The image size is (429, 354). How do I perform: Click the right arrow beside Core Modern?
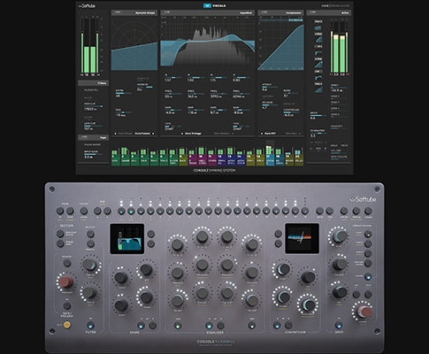[x=233, y=134]
